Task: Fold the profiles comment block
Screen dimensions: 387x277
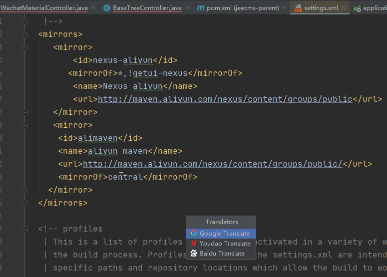Action: pos(24,229)
